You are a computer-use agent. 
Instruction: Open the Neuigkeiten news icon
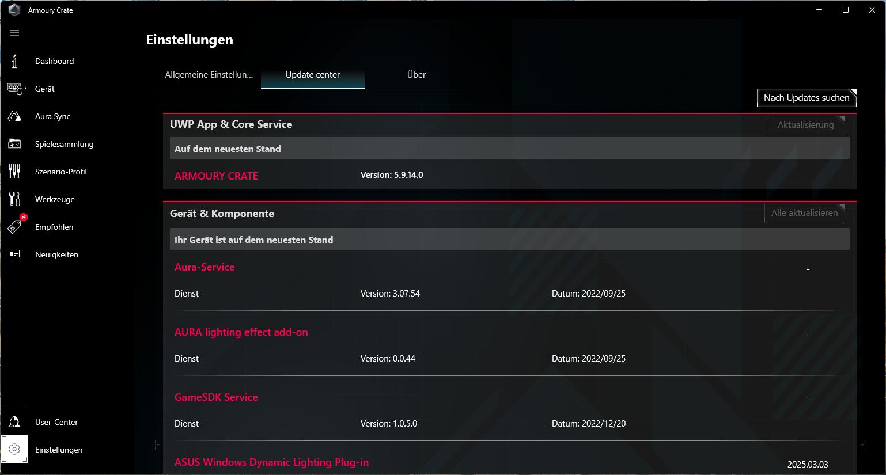[14, 254]
